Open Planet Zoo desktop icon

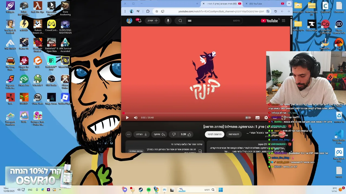coord(24,81)
